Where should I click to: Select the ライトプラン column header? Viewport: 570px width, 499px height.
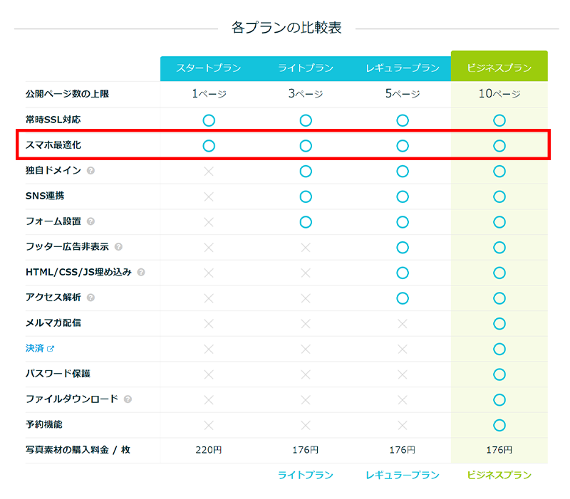(x=305, y=68)
